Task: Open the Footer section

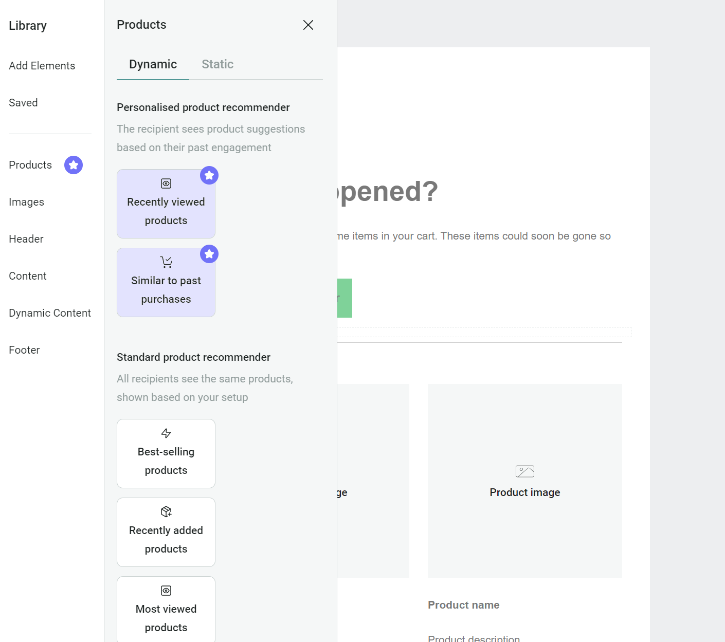Action: pyautogui.click(x=24, y=350)
